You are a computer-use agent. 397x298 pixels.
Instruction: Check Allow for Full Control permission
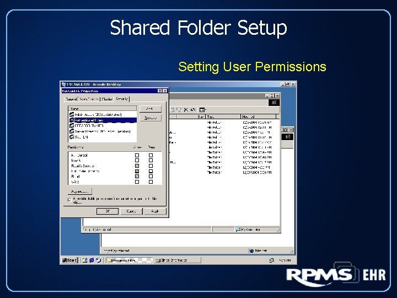(137, 155)
